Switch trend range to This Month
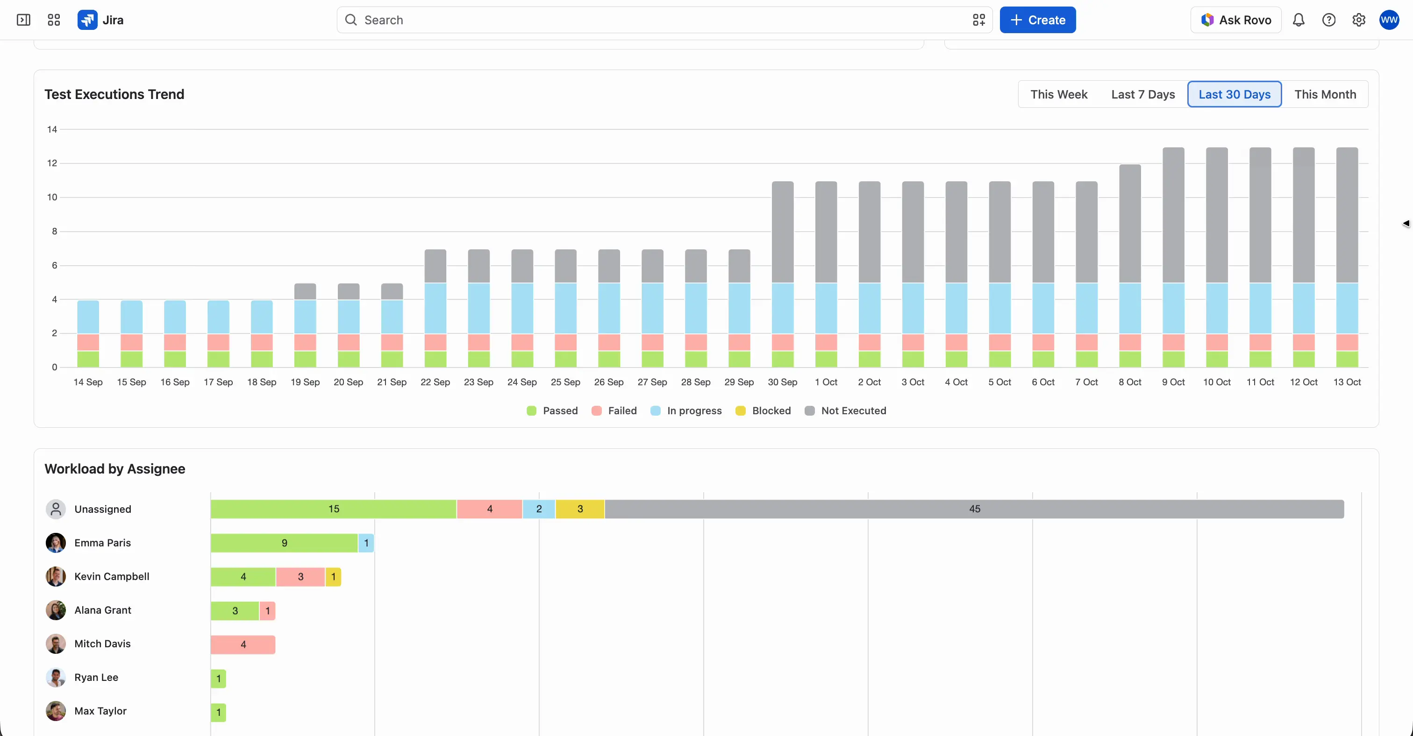Image resolution: width=1413 pixels, height=736 pixels. point(1325,94)
